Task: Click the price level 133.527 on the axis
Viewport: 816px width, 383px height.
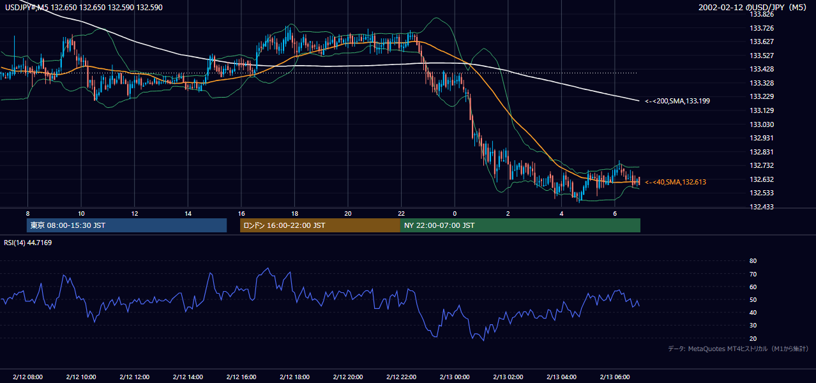Action: pyautogui.click(x=762, y=56)
